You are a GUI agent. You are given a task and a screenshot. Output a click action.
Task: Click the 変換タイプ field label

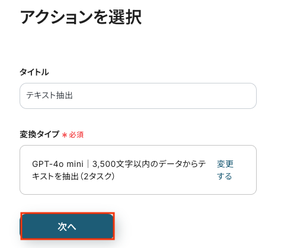click(39, 134)
